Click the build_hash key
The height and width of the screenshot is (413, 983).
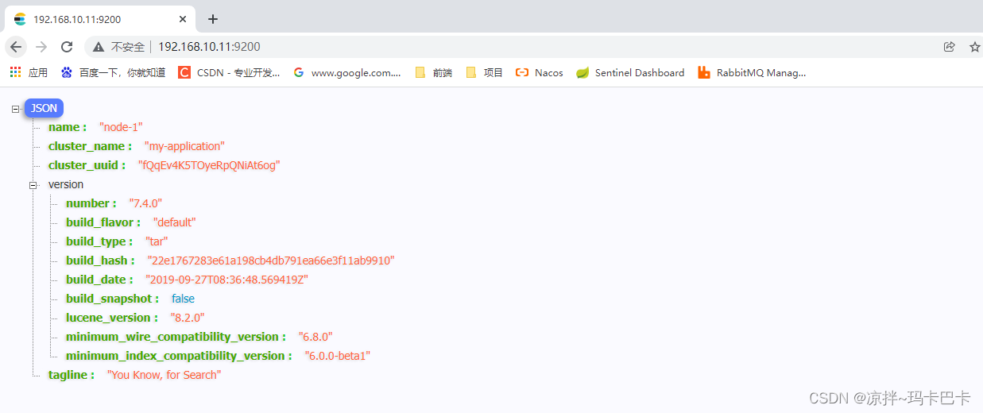(x=100, y=261)
